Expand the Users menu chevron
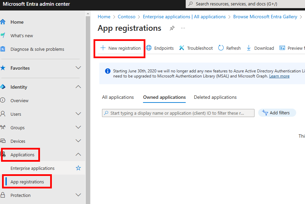The width and height of the screenshot is (305, 204). click(78, 114)
